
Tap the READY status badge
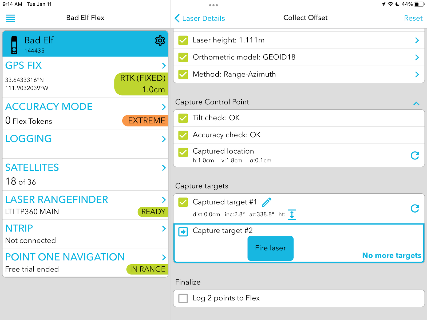pos(153,212)
